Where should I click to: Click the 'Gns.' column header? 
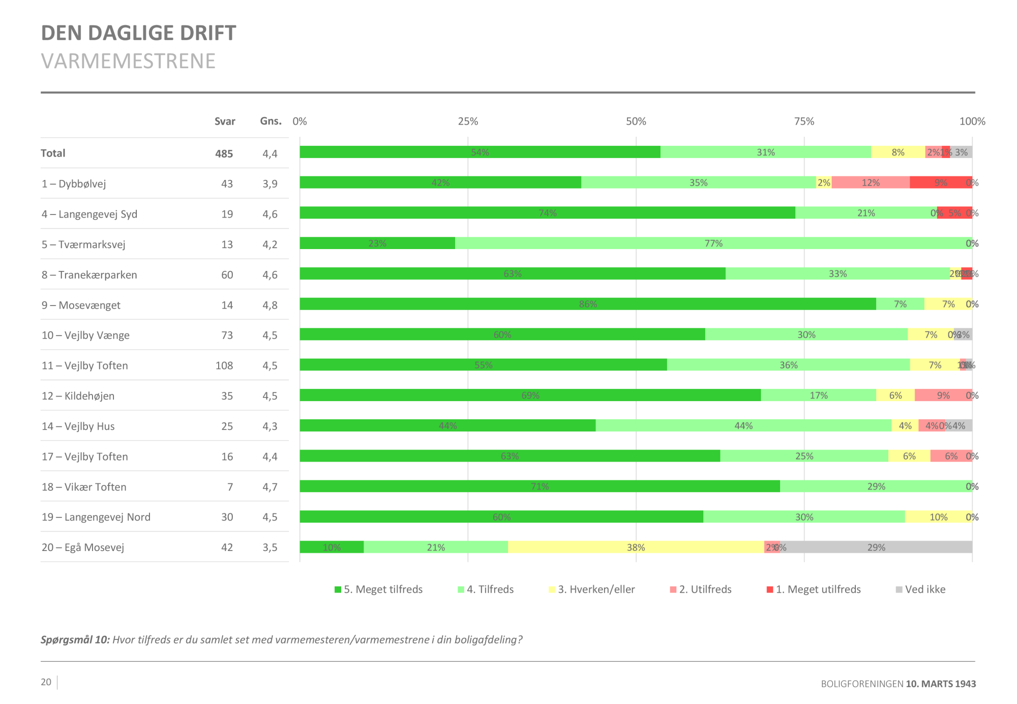(x=271, y=121)
